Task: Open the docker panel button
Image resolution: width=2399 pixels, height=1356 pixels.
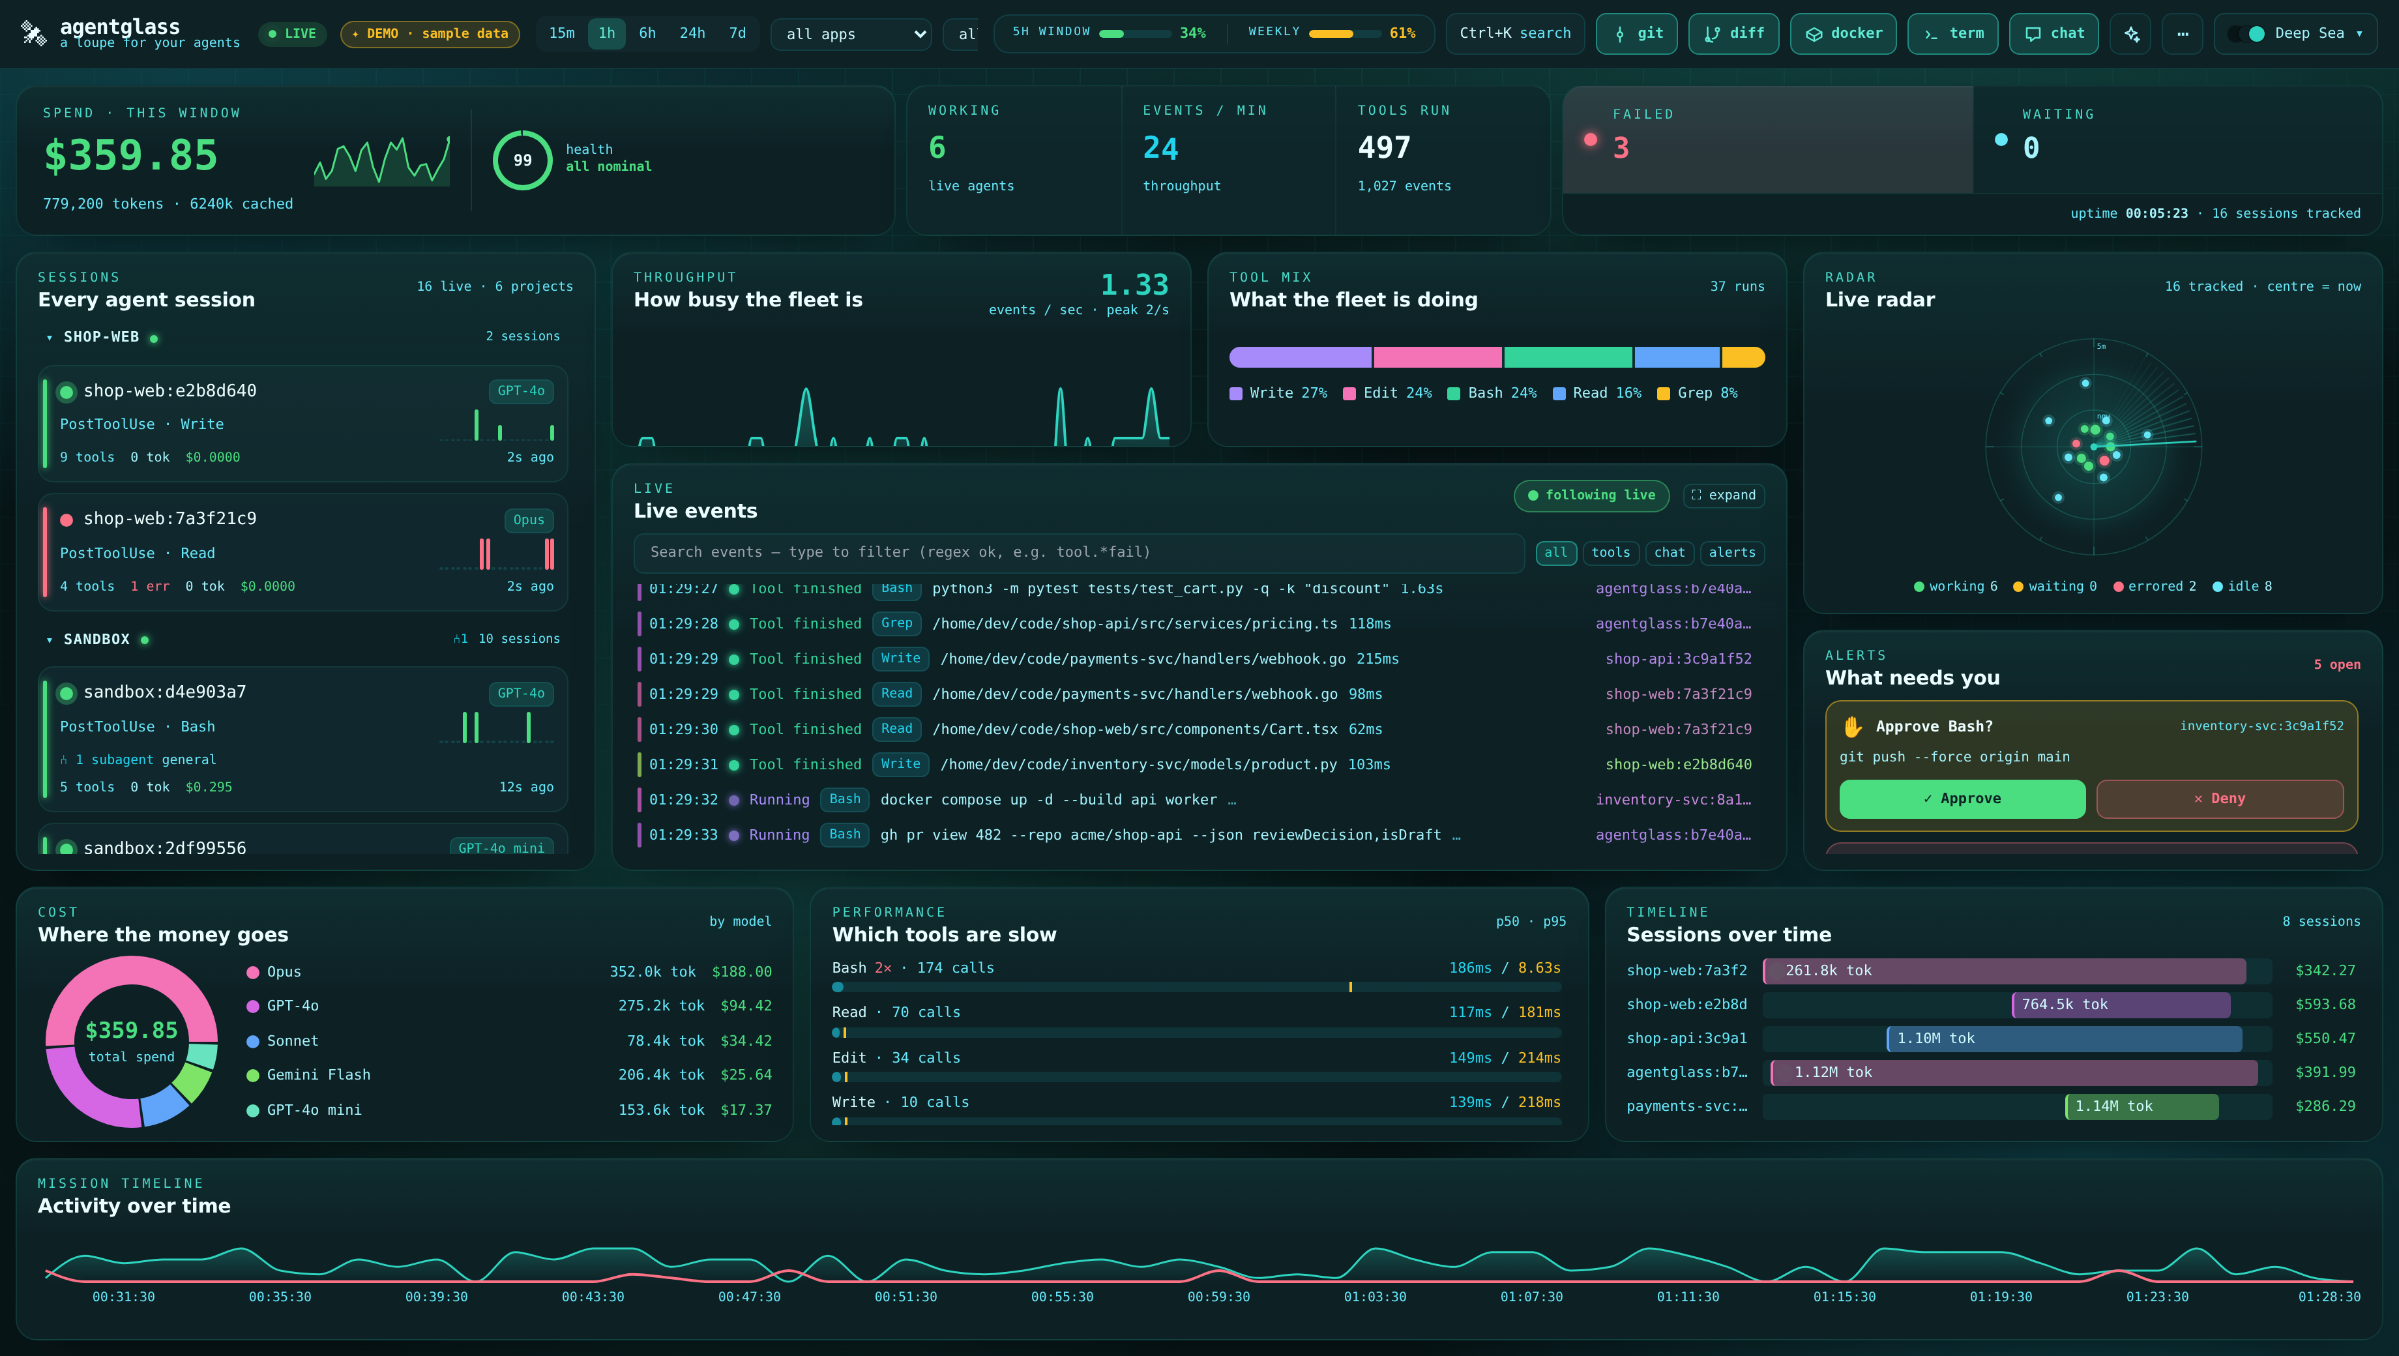Action: tap(1842, 33)
